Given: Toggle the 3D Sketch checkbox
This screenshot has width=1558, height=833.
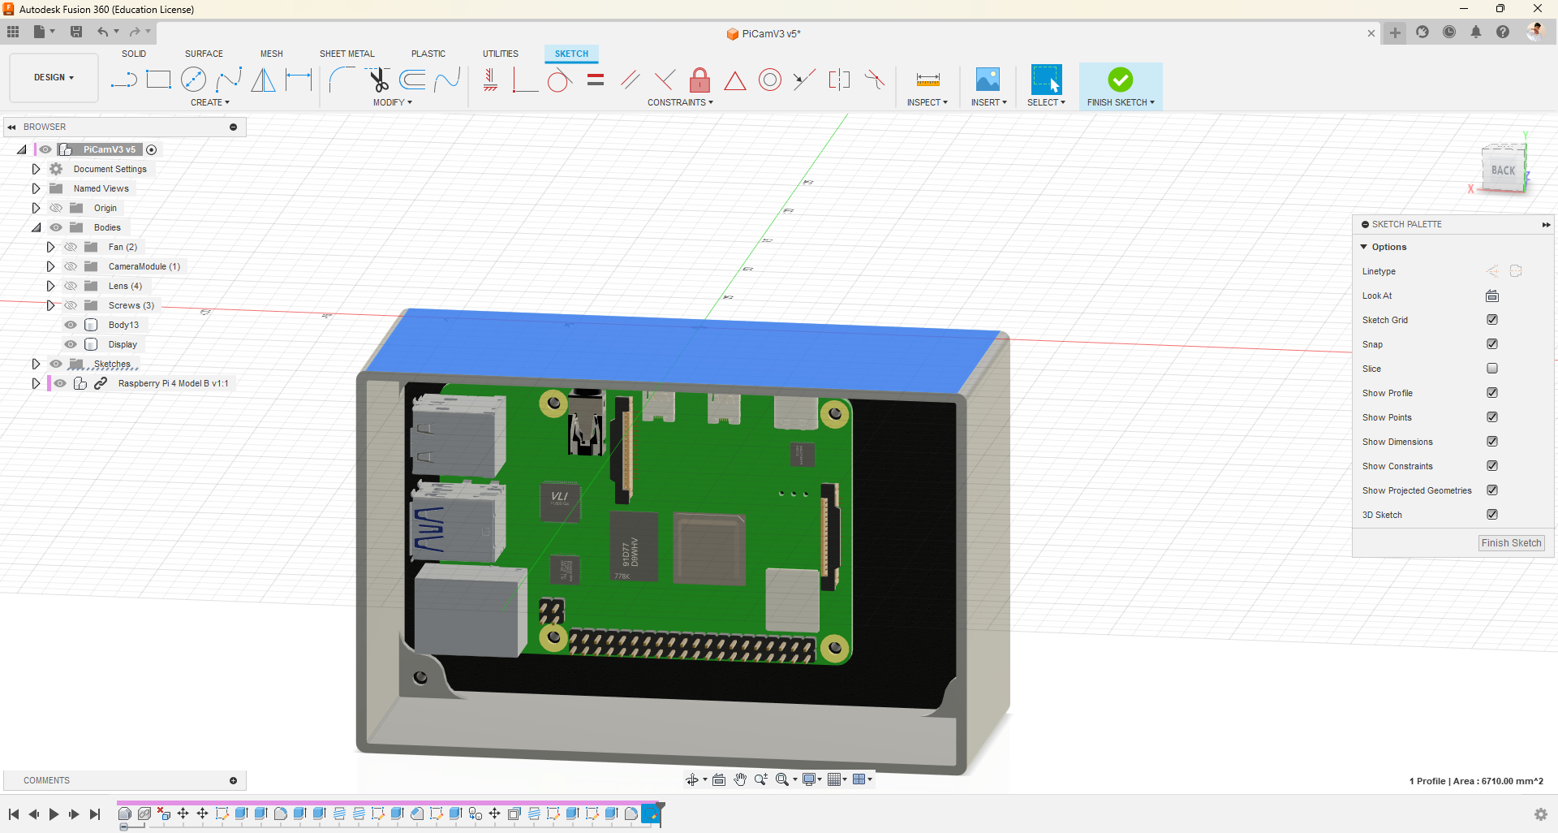Looking at the screenshot, I should pyautogui.click(x=1492, y=515).
